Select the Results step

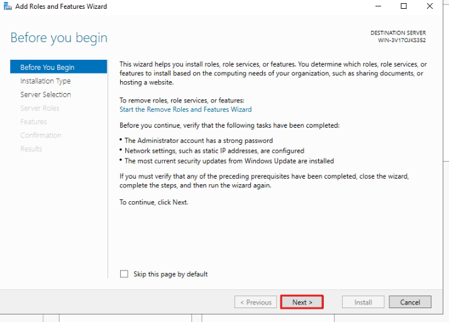tap(31, 148)
